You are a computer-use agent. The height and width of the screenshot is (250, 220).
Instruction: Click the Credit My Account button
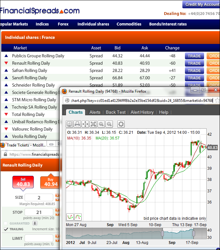[x=201, y=4]
